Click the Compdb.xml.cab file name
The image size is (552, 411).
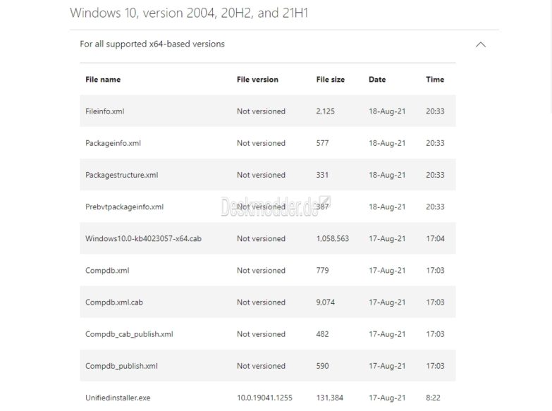click(115, 302)
